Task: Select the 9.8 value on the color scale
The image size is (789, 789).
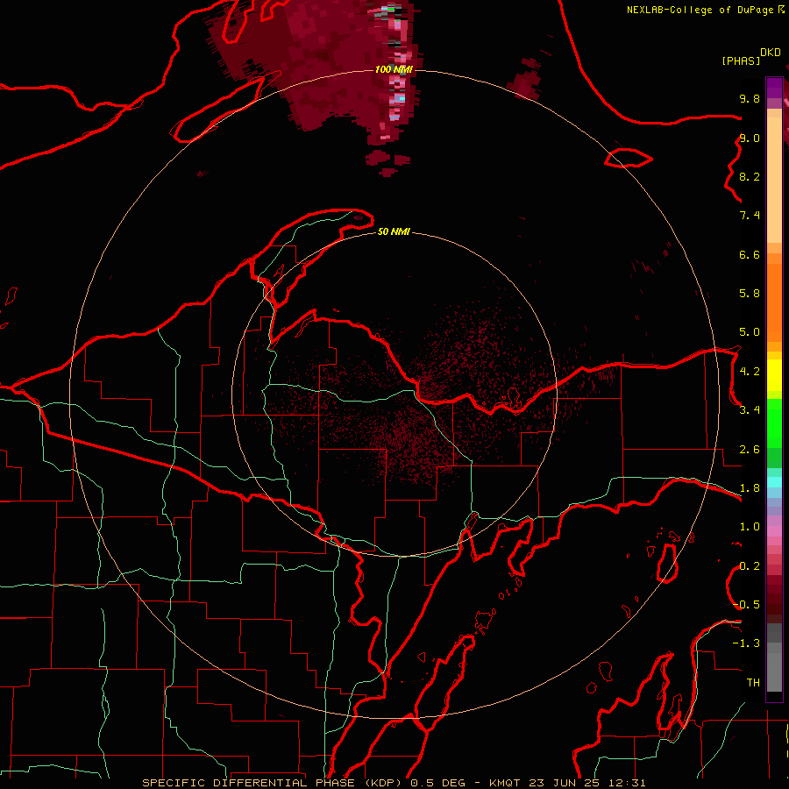Action: [750, 98]
